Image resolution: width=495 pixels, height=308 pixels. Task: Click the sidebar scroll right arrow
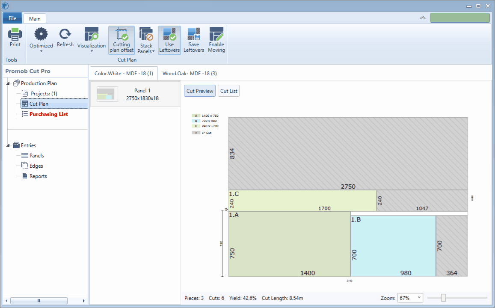[84, 301]
